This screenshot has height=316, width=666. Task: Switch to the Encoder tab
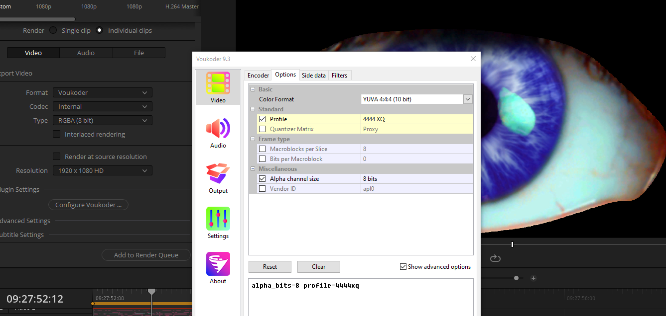coord(258,76)
